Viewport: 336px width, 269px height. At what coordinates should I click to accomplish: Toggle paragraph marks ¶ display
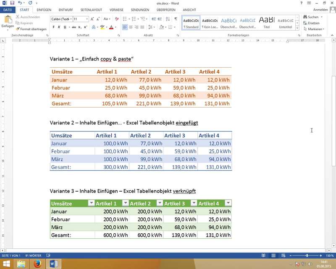(176, 19)
